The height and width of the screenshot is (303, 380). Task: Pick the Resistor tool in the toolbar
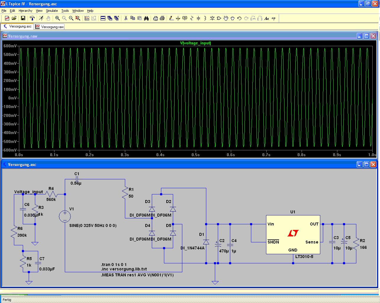(191, 18)
